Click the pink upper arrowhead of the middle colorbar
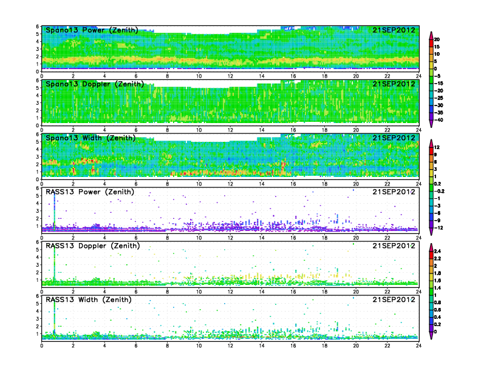481x371 pixels. click(431, 144)
